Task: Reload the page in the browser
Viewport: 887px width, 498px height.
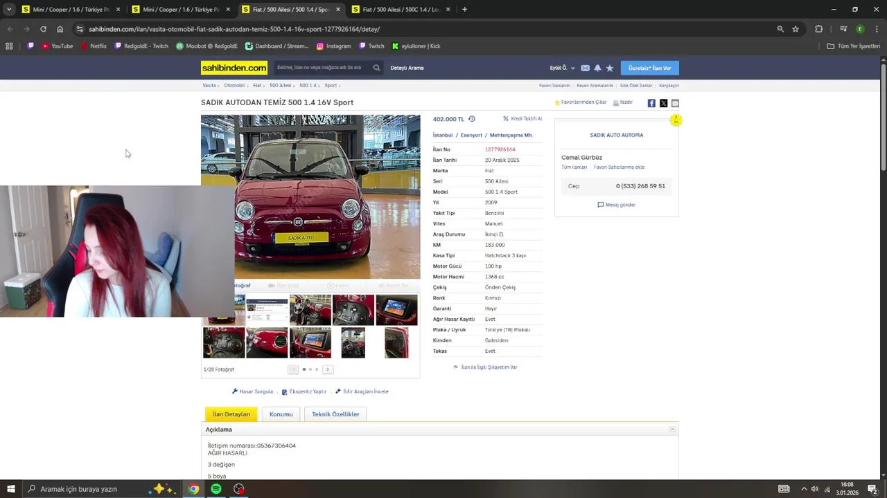Action: (43, 29)
